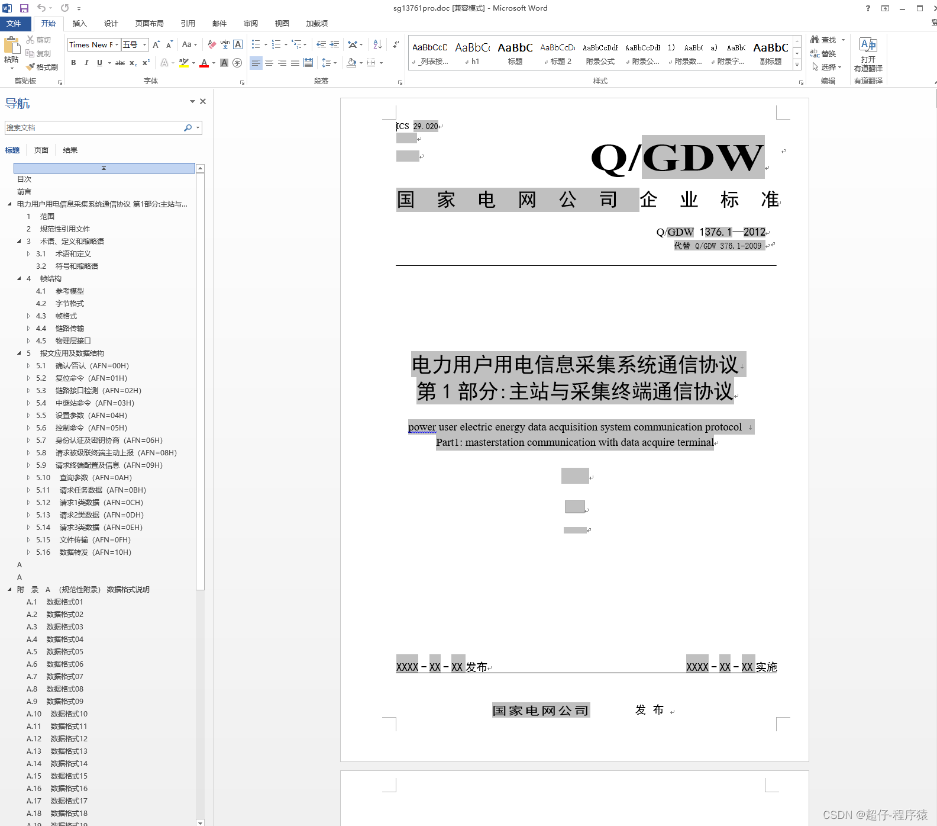
Task: Close the navigation (导航) pane
Action: (203, 101)
